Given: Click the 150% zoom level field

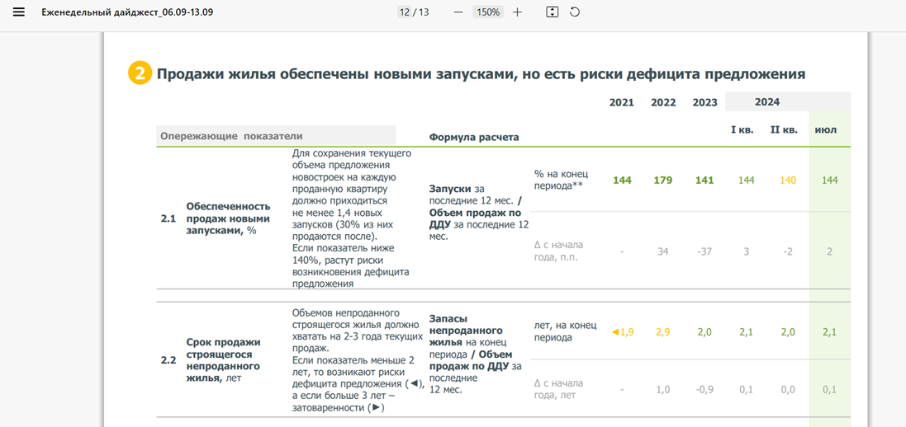Looking at the screenshot, I should [x=489, y=12].
